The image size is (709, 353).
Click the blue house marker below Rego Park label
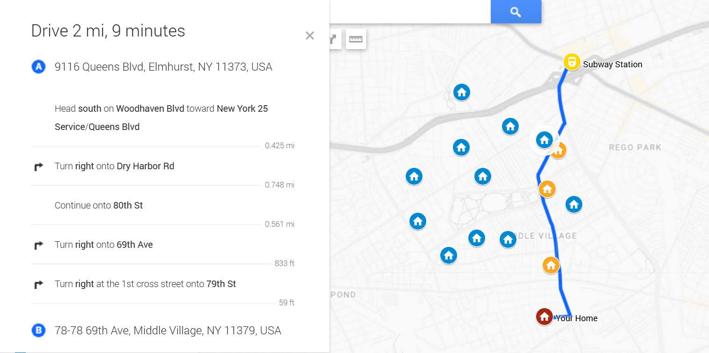(573, 204)
